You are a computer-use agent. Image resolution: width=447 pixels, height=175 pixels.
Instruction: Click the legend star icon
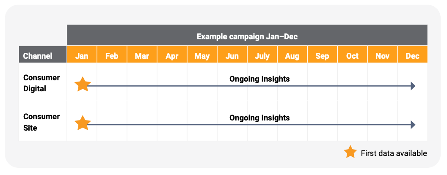(x=350, y=152)
